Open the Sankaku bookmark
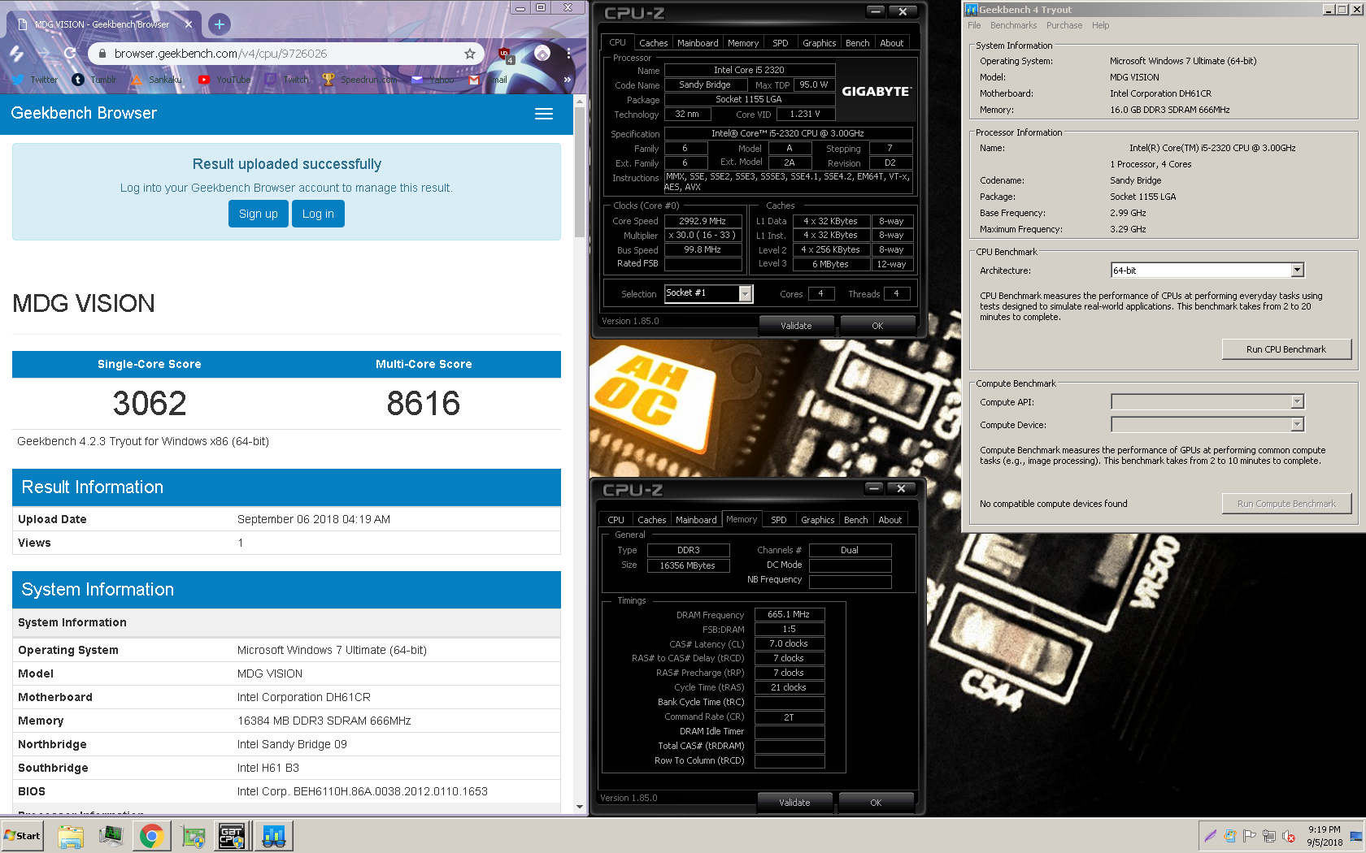1366x853 pixels. pyautogui.click(x=156, y=80)
